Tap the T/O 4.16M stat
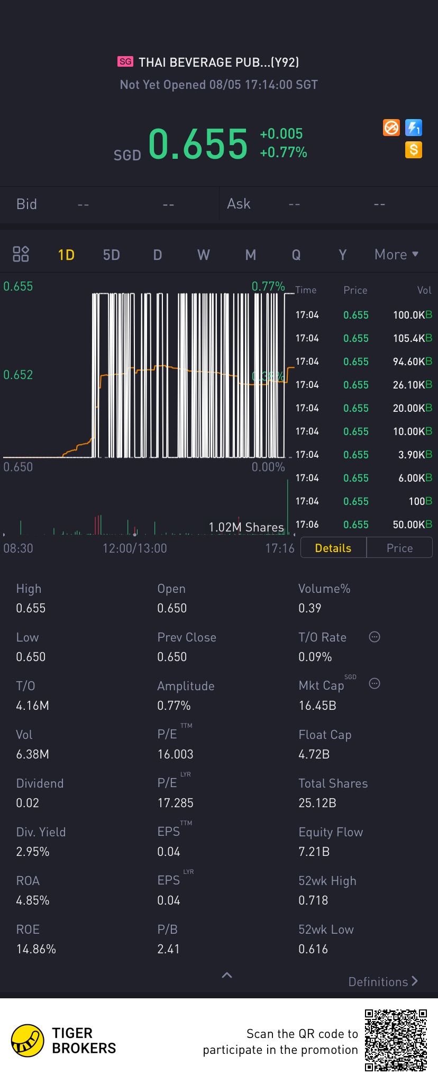This screenshot has height=1083, width=438. click(x=32, y=696)
